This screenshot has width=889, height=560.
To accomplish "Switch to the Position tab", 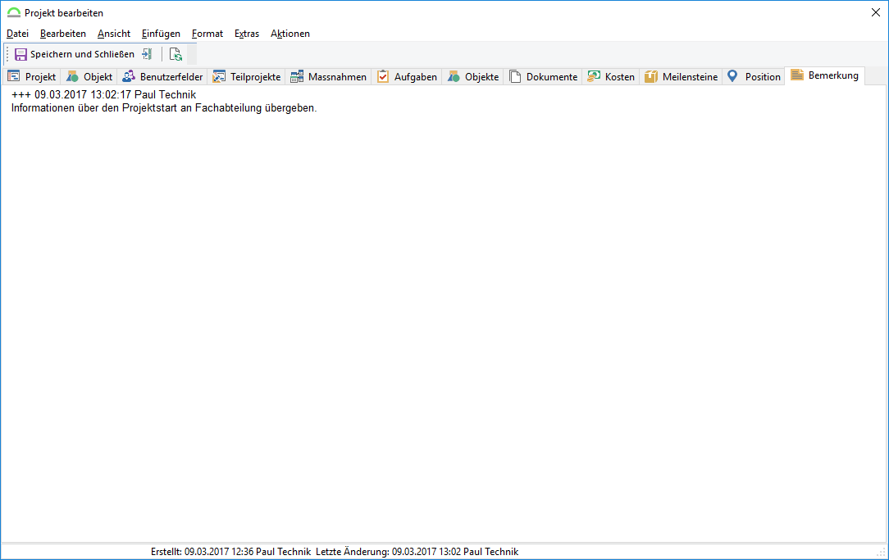I will (754, 76).
